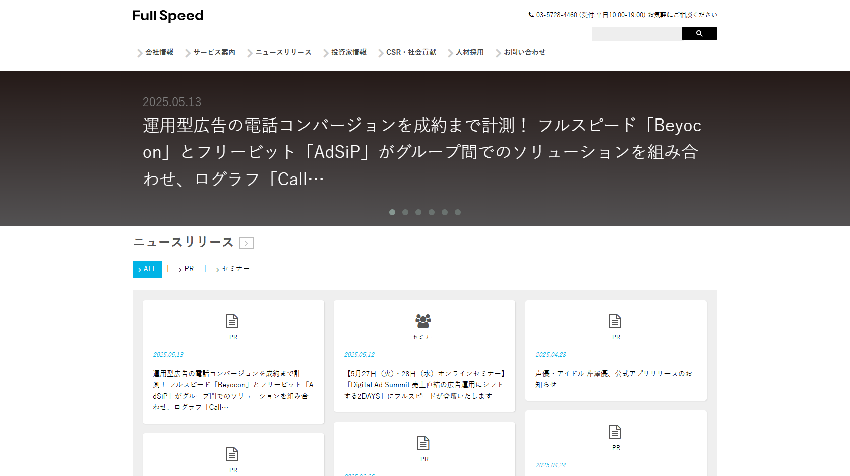Image resolution: width=850 pixels, height=476 pixels.
Task: Select the ALL news filter tab
Action: pos(147,269)
